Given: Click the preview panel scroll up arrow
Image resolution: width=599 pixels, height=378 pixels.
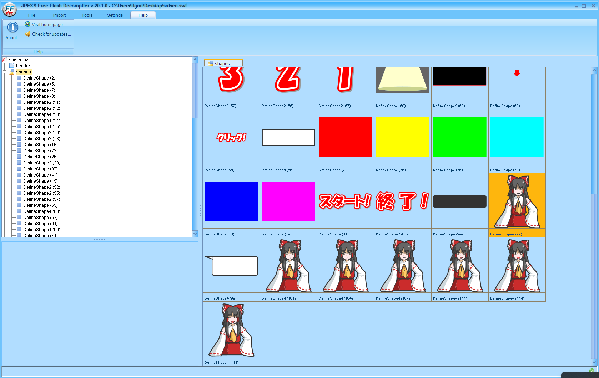Looking at the screenshot, I should [x=594, y=71].
